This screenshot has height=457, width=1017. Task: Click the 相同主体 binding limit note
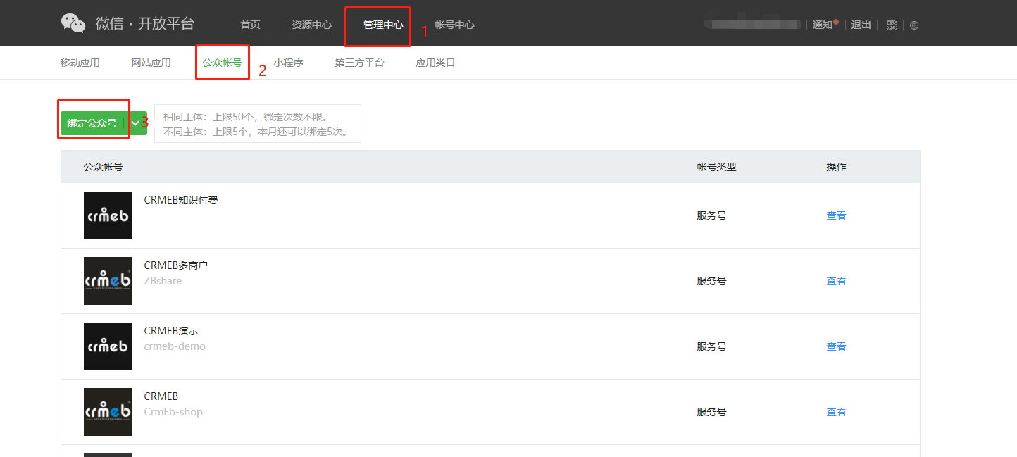tap(246, 117)
